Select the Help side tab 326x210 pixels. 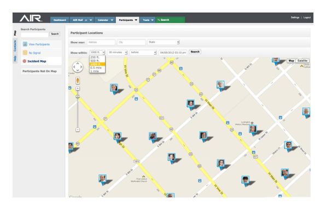click(15, 59)
